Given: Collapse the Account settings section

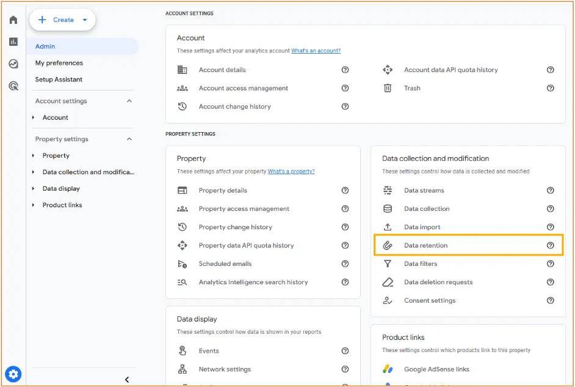Looking at the screenshot, I should pyautogui.click(x=129, y=100).
